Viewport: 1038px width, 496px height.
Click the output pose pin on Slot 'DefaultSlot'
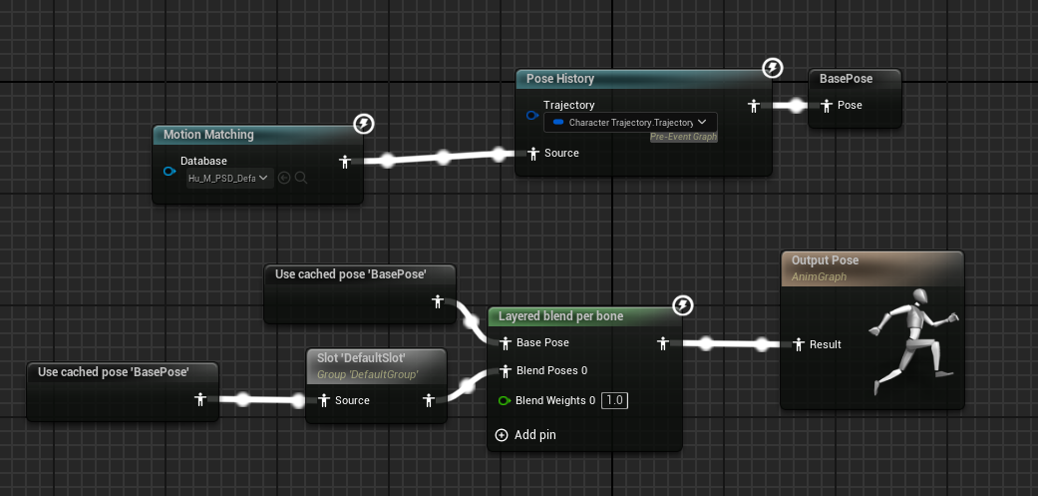(429, 400)
